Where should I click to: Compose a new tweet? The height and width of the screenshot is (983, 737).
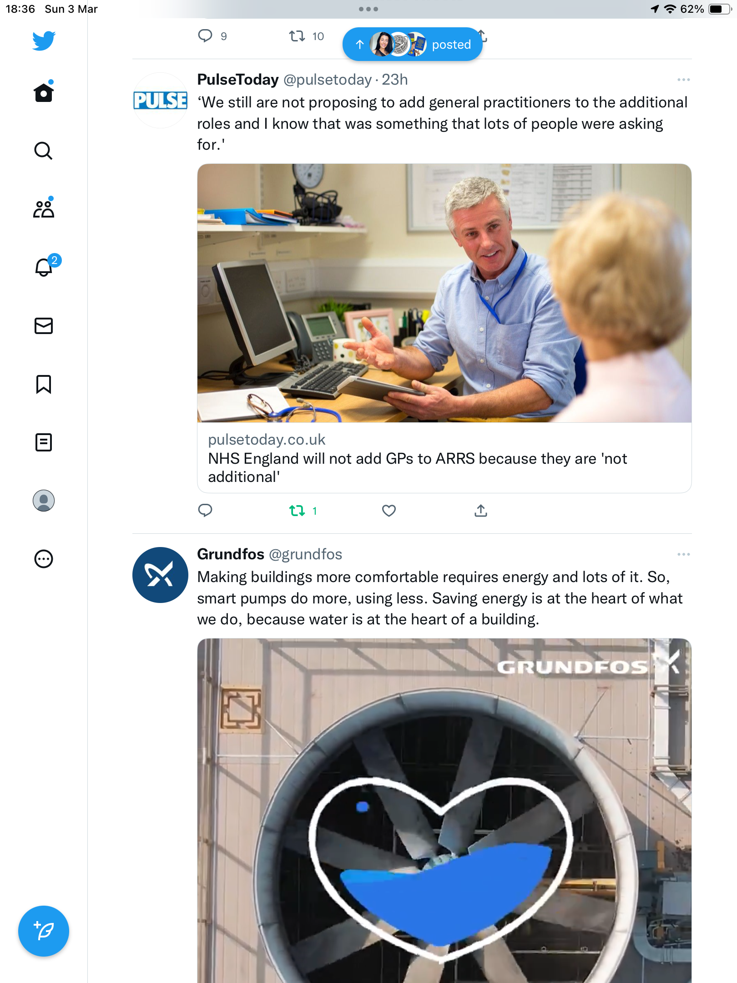pos(44,931)
